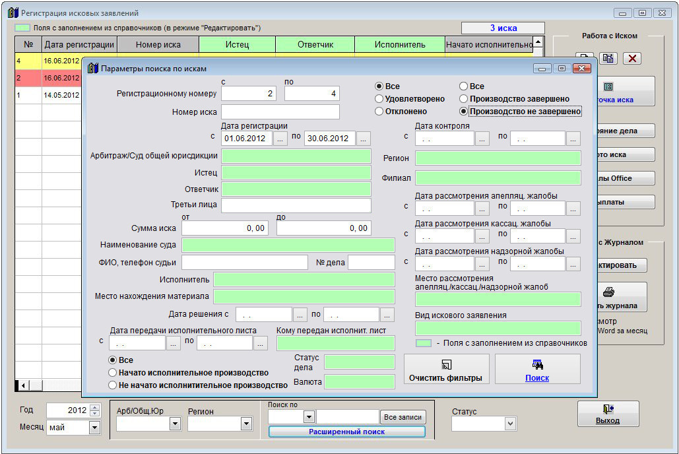Click the red X delete claim icon
Image resolution: width=679 pixels, height=454 pixels.
[631, 58]
